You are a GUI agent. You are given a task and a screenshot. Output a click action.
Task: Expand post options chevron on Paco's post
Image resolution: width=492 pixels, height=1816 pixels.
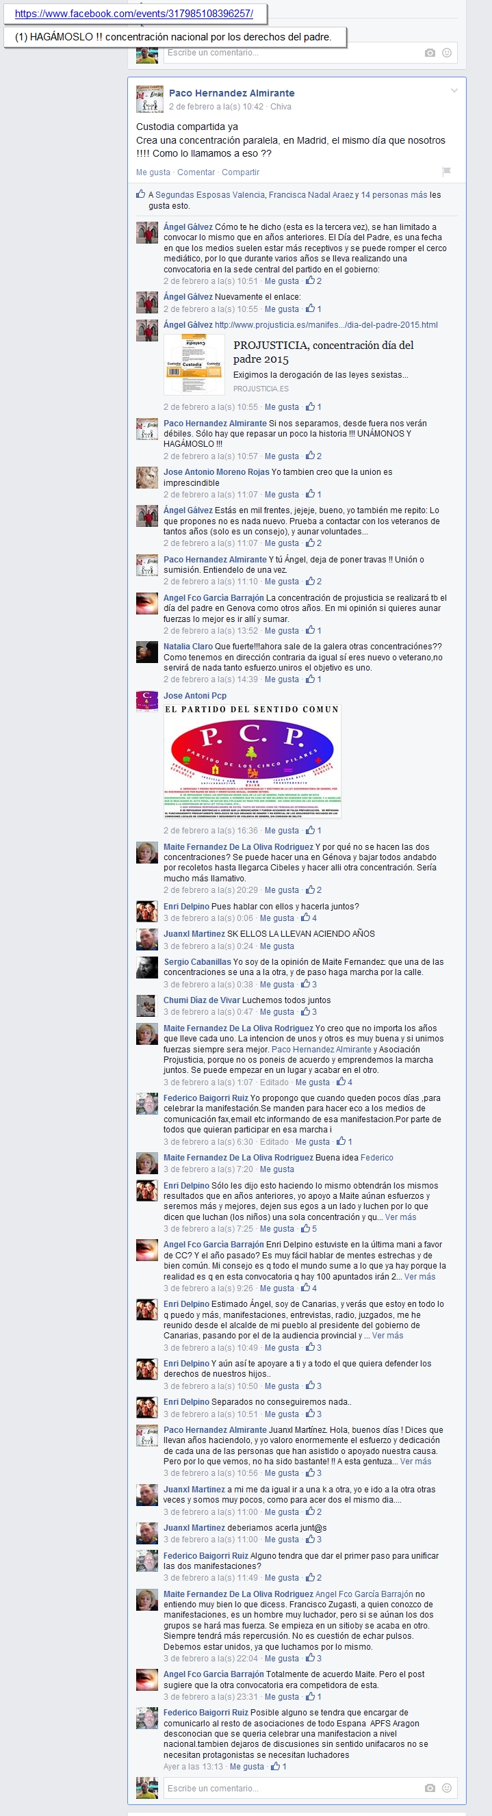(454, 90)
